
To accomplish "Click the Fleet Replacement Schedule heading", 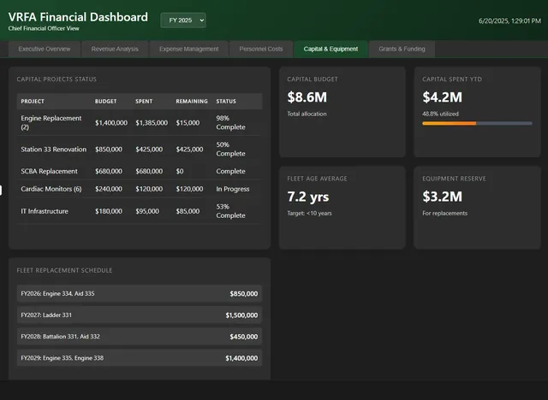I will 65,270.
